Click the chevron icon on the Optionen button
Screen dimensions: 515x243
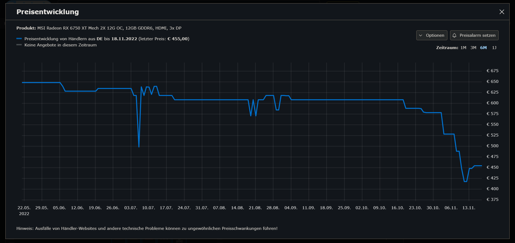420,35
